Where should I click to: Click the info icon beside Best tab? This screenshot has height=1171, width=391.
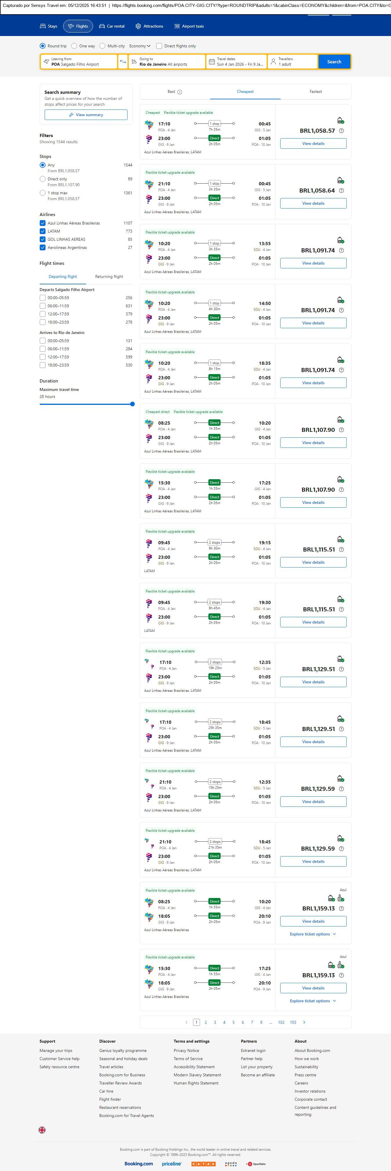(180, 92)
